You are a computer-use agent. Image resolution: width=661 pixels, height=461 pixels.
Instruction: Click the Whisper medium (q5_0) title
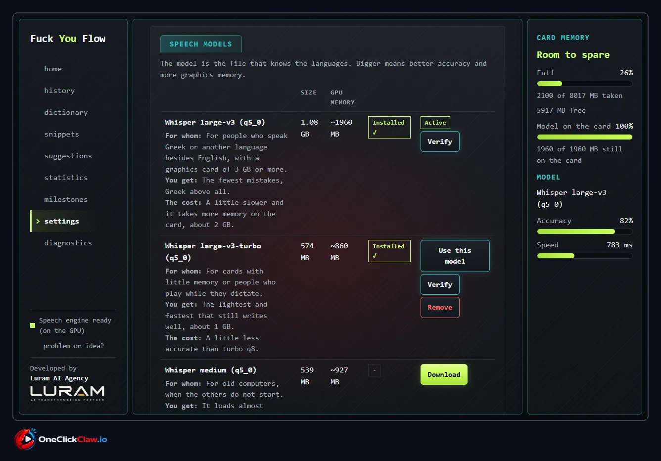click(x=210, y=370)
